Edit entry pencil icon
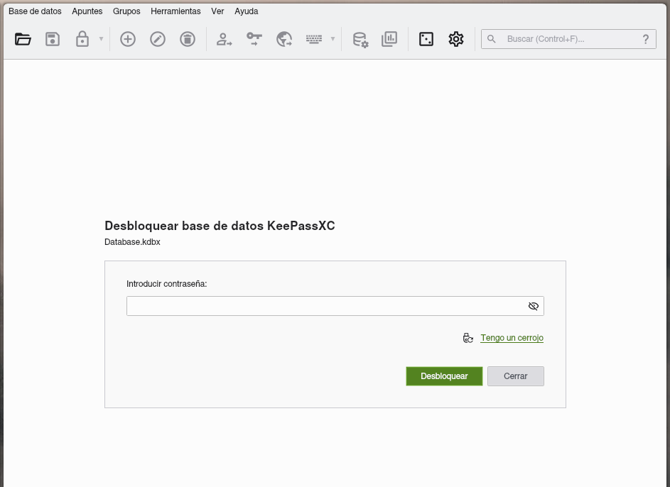This screenshot has height=487, width=670. (158, 39)
